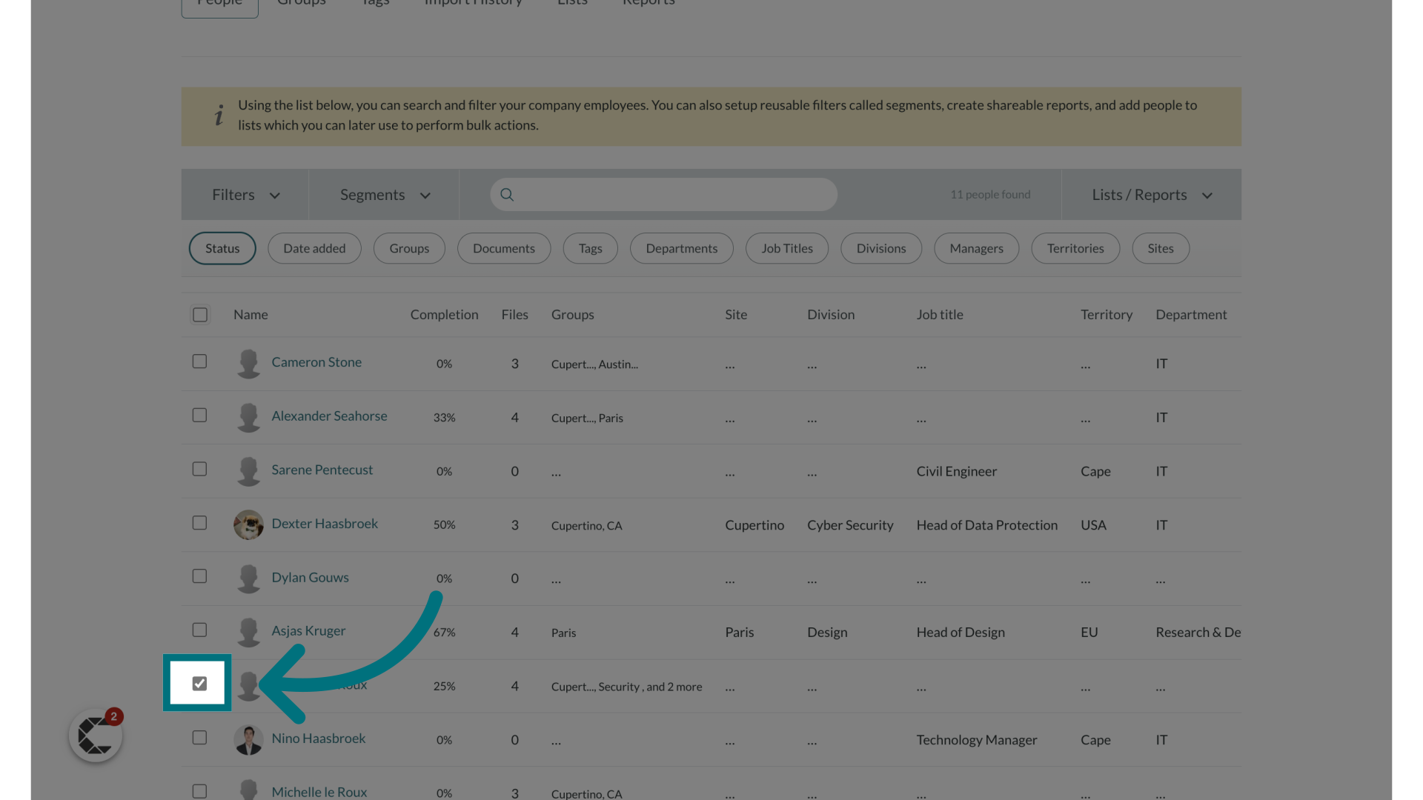Click the Status filter icon
The width and height of the screenshot is (1423, 800).
pyautogui.click(x=222, y=248)
